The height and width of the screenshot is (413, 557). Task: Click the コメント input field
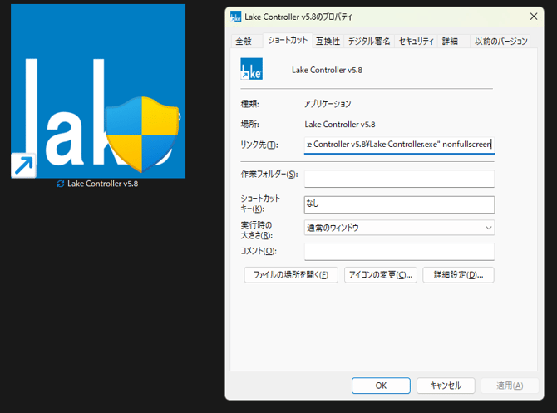(x=399, y=252)
